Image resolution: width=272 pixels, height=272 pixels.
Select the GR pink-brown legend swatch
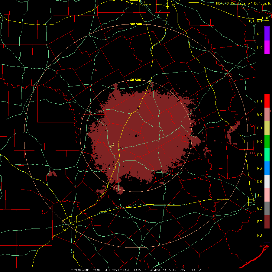(267, 114)
